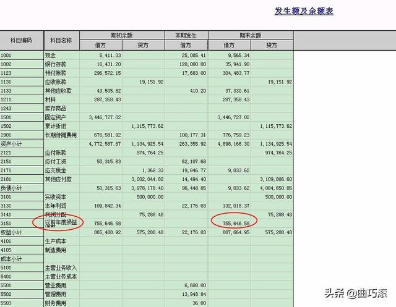Select the value 410.20

coord(198,91)
